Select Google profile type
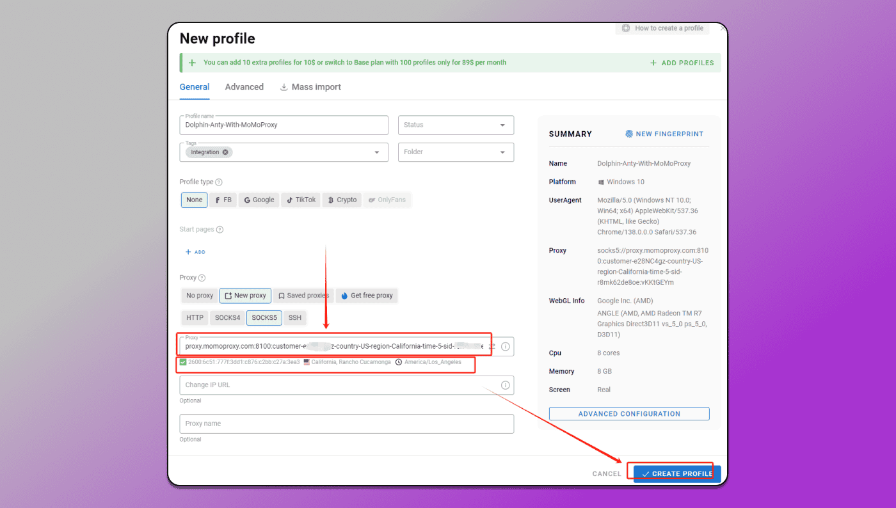The image size is (896, 508). [x=259, y=200]
